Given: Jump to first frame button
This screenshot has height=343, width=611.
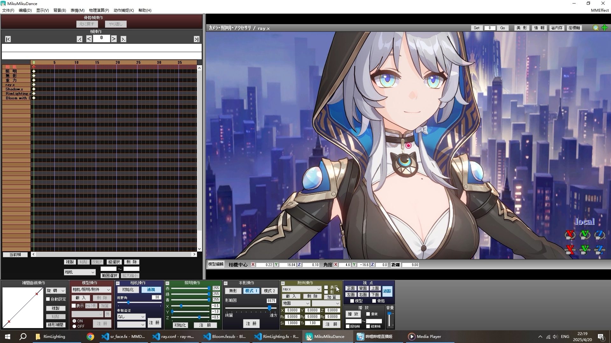Looking at the screenshot, I should tap(8, 39).
